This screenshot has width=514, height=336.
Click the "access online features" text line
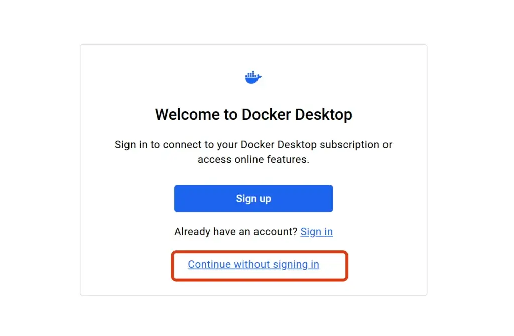253,159
